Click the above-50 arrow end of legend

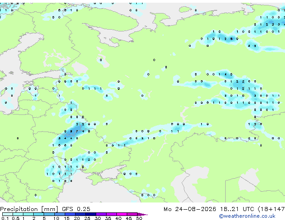click(x=142, y=214)
